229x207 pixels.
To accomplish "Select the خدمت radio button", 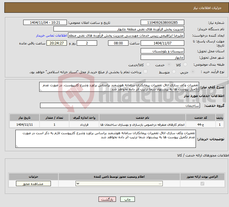I will click(x=169, y=64).
